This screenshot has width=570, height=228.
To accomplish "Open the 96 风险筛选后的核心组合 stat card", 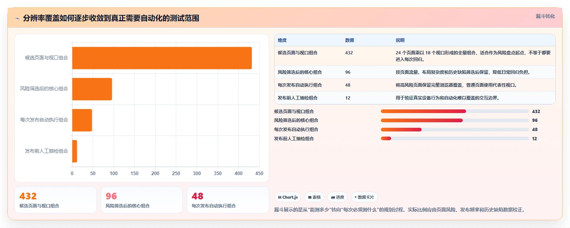I will pyautogui.click(x=142, y=200).
